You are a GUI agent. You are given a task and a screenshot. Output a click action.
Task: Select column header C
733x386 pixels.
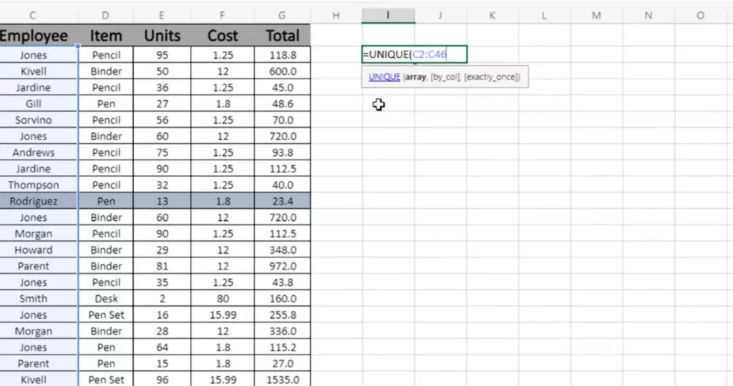[33, 16]
